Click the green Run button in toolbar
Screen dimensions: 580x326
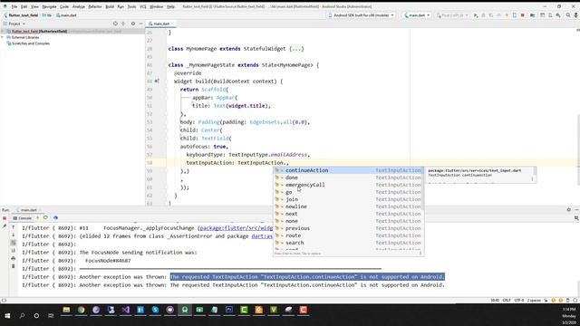pyautogui.click(x=476, y=15)
